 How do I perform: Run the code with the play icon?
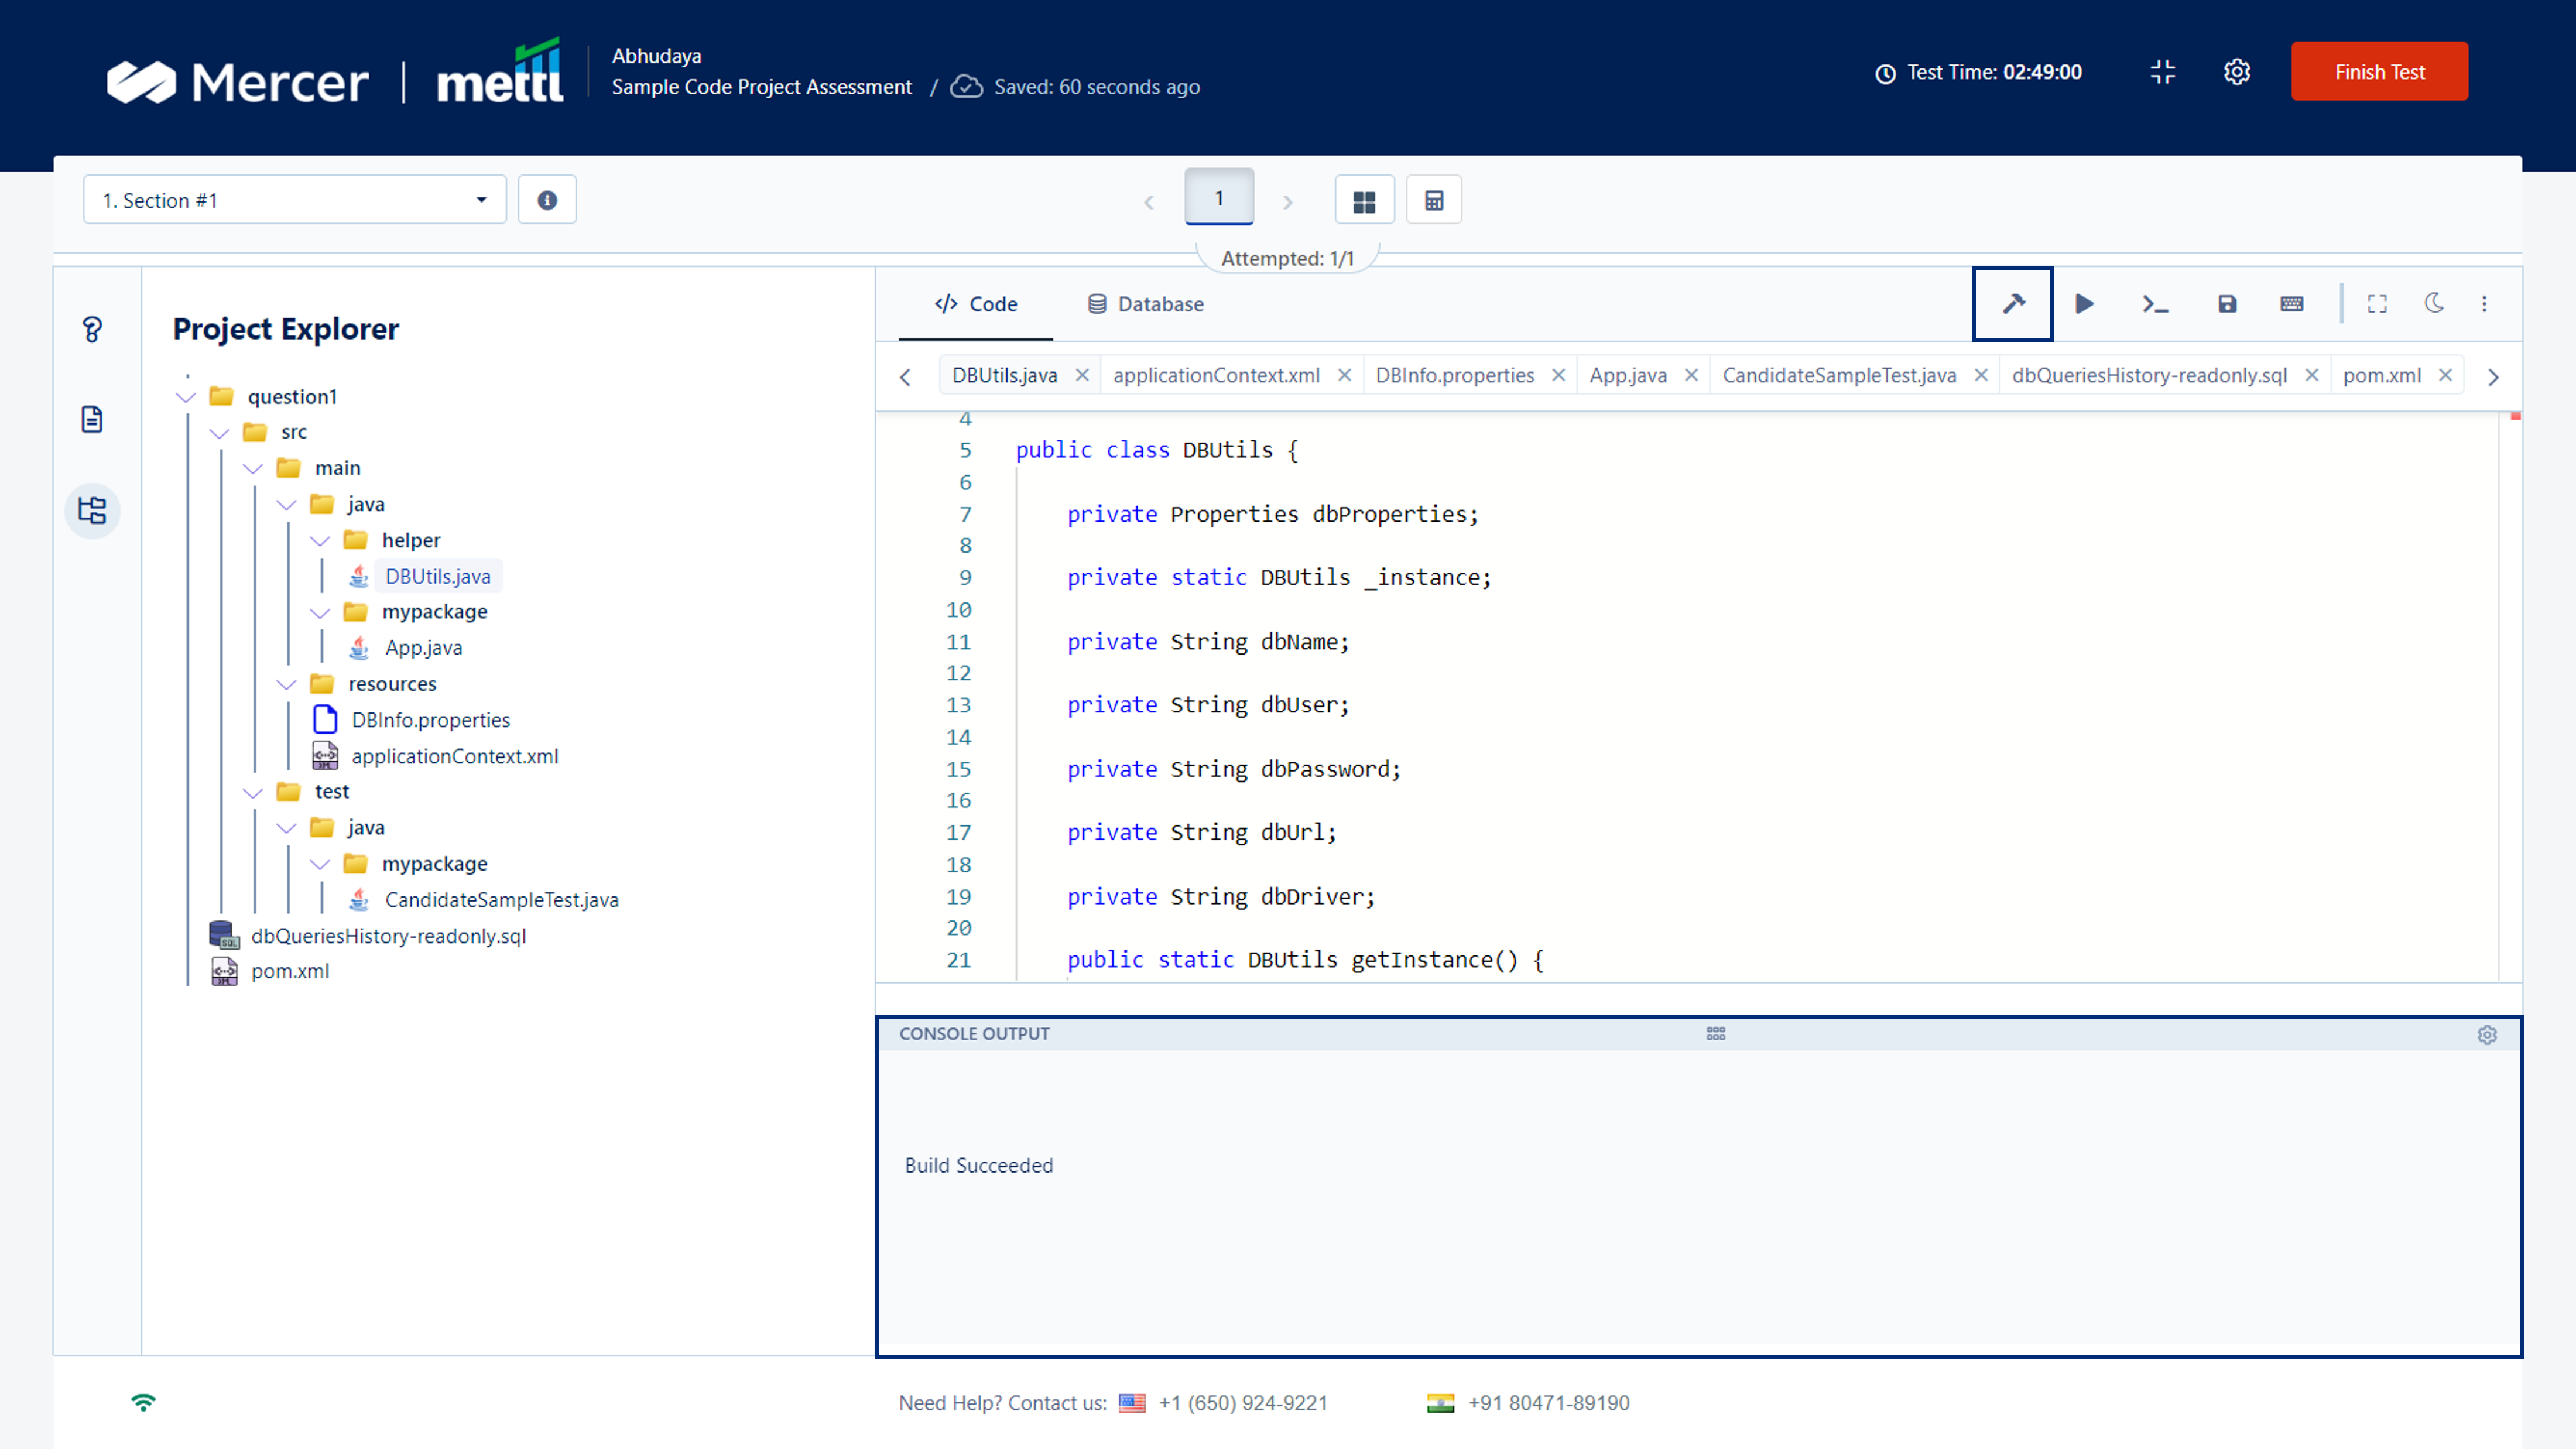click(2084, 304)
